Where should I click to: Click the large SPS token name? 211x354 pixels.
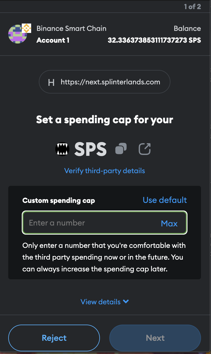[91, 149]
